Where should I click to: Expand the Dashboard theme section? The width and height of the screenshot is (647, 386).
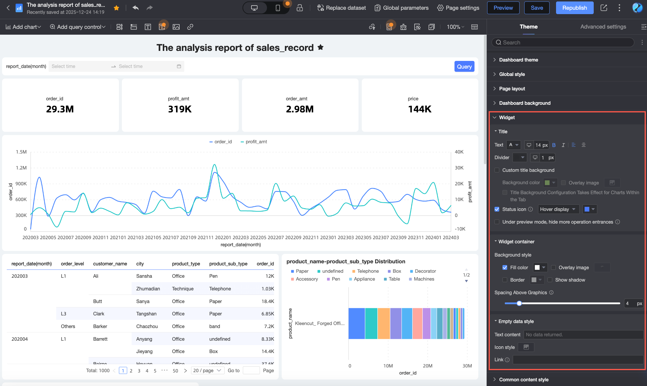(x=518, y=60)
